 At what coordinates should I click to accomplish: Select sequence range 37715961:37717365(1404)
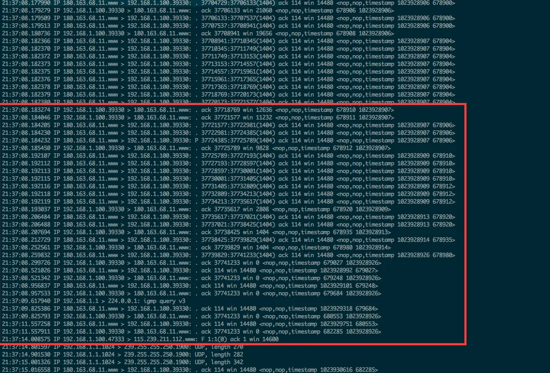pos(238,79)
